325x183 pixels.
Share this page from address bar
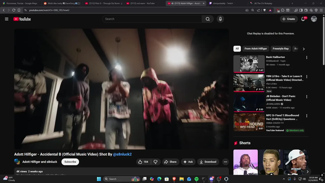pyautogui.click(x=258, y=10)
